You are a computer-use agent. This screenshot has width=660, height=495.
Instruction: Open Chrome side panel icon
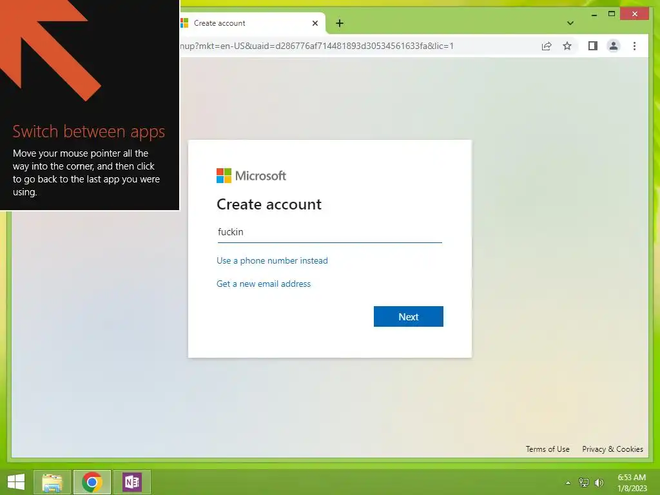(593, 46)
